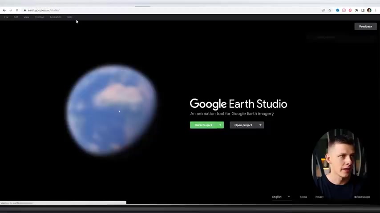380x213 pixels.
Task: Click the share page icon in address bar
Action: pos(323,10)
